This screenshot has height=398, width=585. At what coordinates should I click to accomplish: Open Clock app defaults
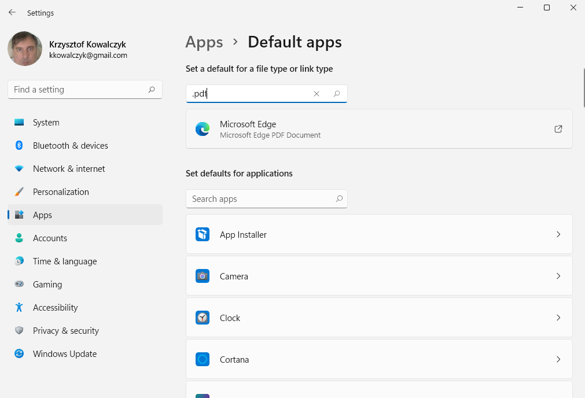pos(379,318)
